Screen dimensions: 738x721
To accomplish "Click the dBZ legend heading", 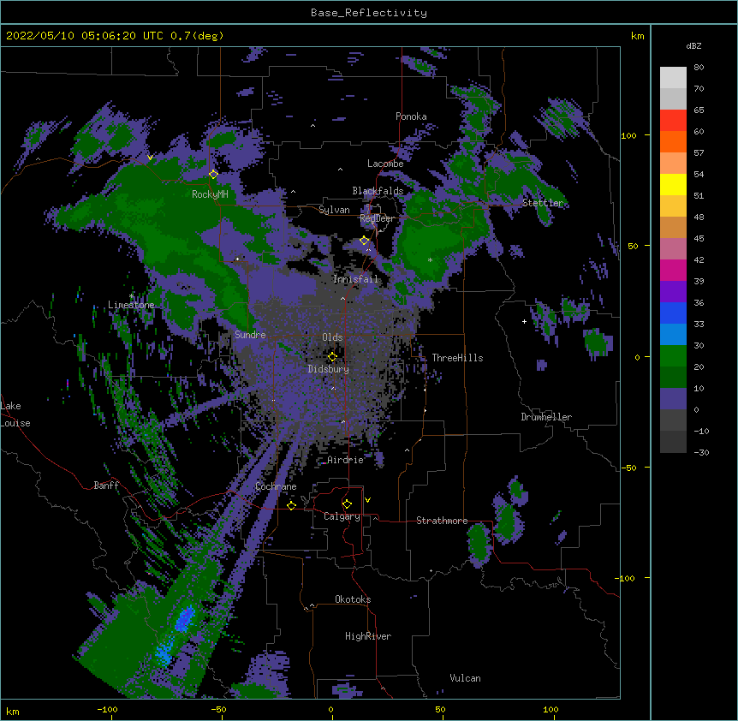I will pos(693,45).
